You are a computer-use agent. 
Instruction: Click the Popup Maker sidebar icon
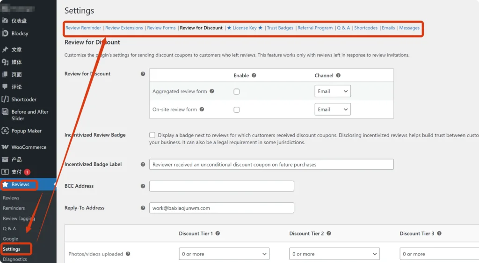click(x=5, y=131)
